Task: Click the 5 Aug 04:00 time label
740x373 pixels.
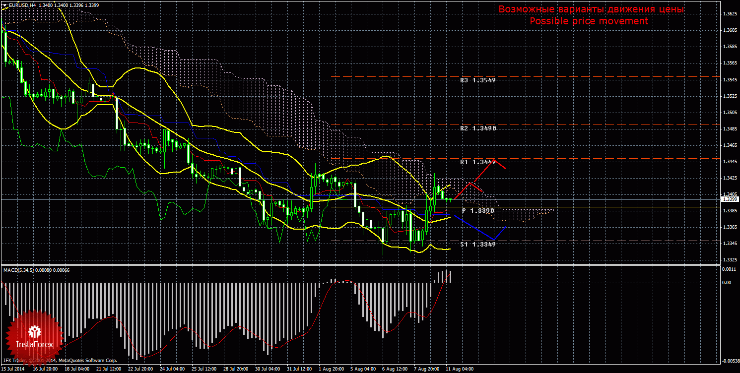Action: point(363,369)
